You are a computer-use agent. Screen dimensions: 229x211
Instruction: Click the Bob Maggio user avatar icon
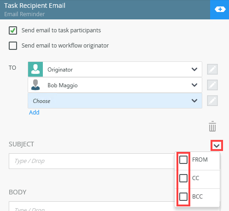[x=35, y=85]
